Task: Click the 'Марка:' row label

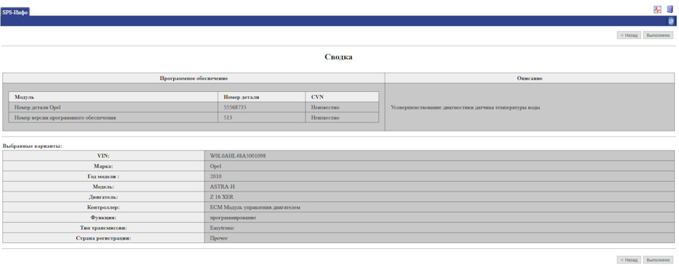Action: pyautogui.click(x=103, y=166)
